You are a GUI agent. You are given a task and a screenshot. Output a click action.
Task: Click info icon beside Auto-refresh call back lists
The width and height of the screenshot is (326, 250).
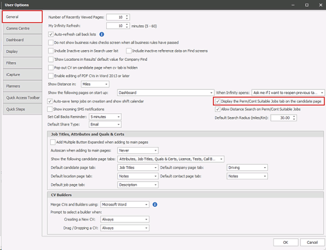click(x=102, y=34)
